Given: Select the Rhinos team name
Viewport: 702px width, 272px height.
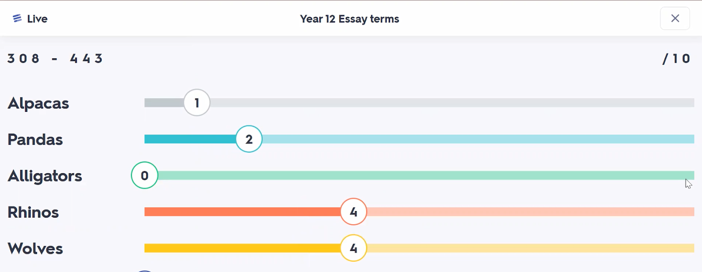Looking at the screenshot, I should pos(33,212).
